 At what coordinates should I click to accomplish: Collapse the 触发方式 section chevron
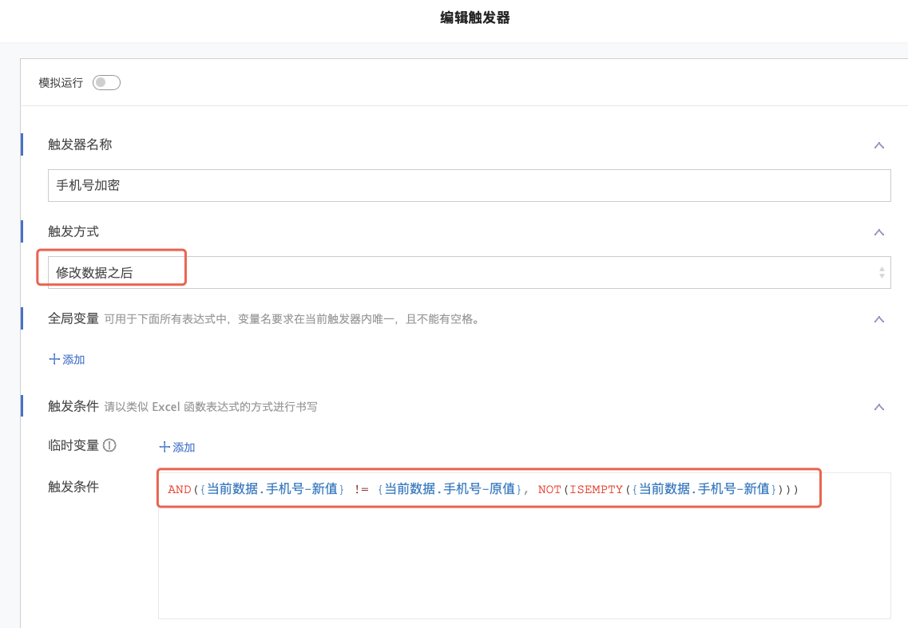point(878,232)
